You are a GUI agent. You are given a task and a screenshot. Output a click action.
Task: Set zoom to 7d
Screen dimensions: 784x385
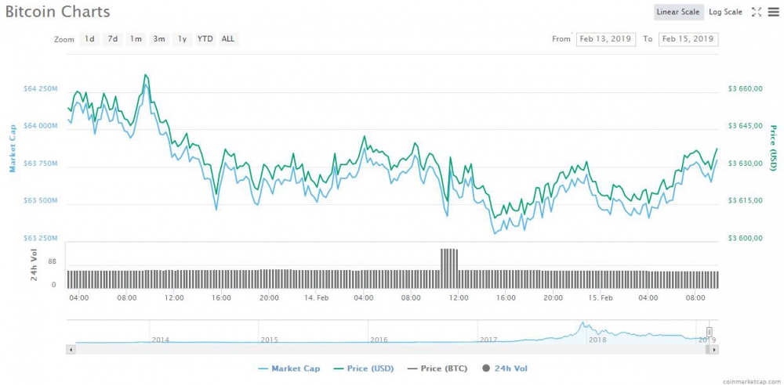(x=113, y=39)
